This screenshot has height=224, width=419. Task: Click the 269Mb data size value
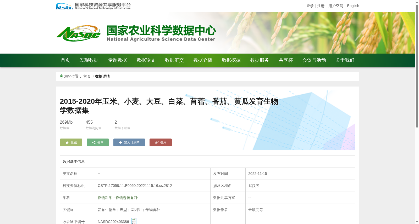tap(66, 122)
